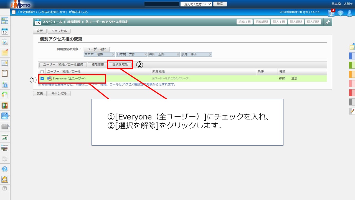Open the blue user profile icon
355x200 pixels.
tap(349, 13)
